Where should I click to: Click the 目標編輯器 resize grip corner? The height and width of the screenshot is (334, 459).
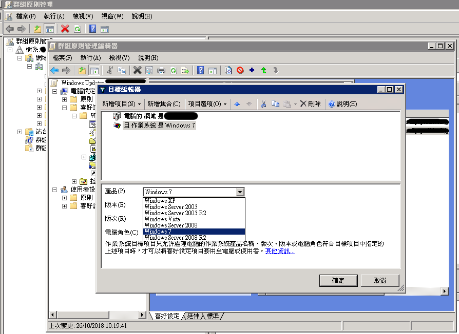tap(401, 288)
